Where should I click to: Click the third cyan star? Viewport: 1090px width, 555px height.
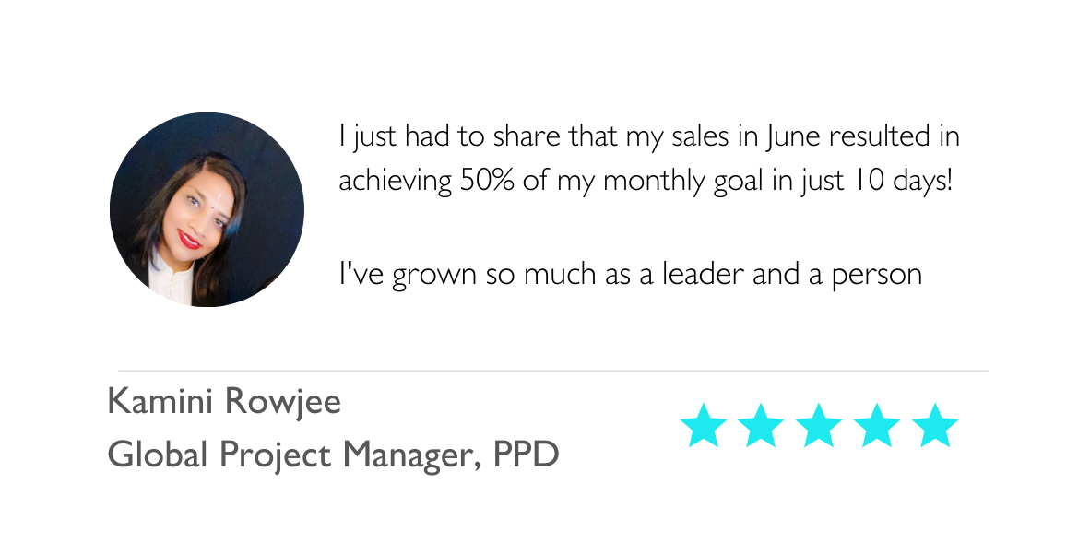820,425
